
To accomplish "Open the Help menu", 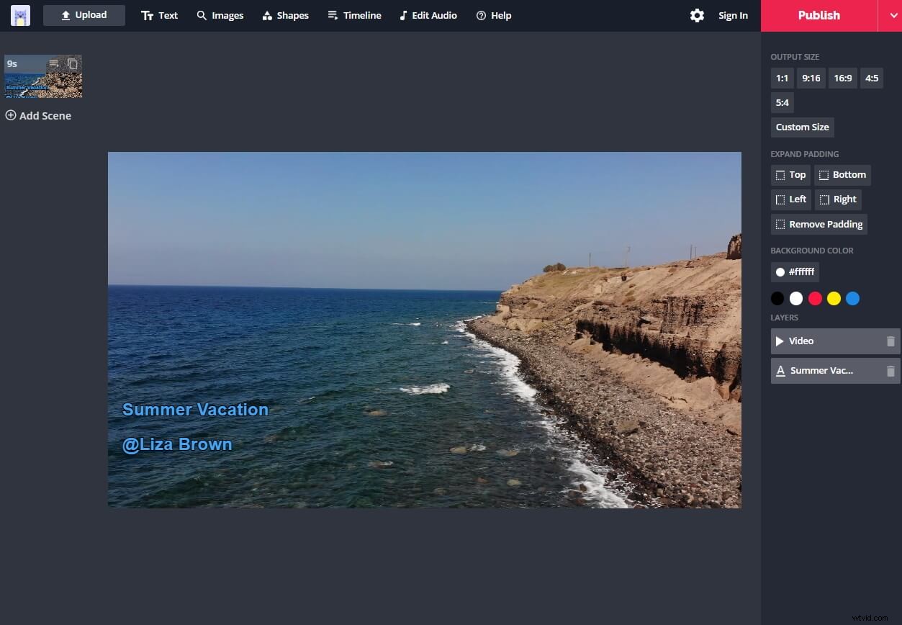I will click(494, 15).
